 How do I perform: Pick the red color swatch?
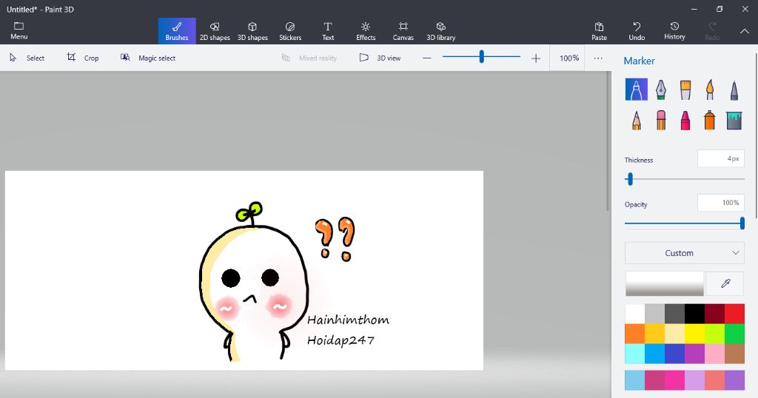[734, 314]
